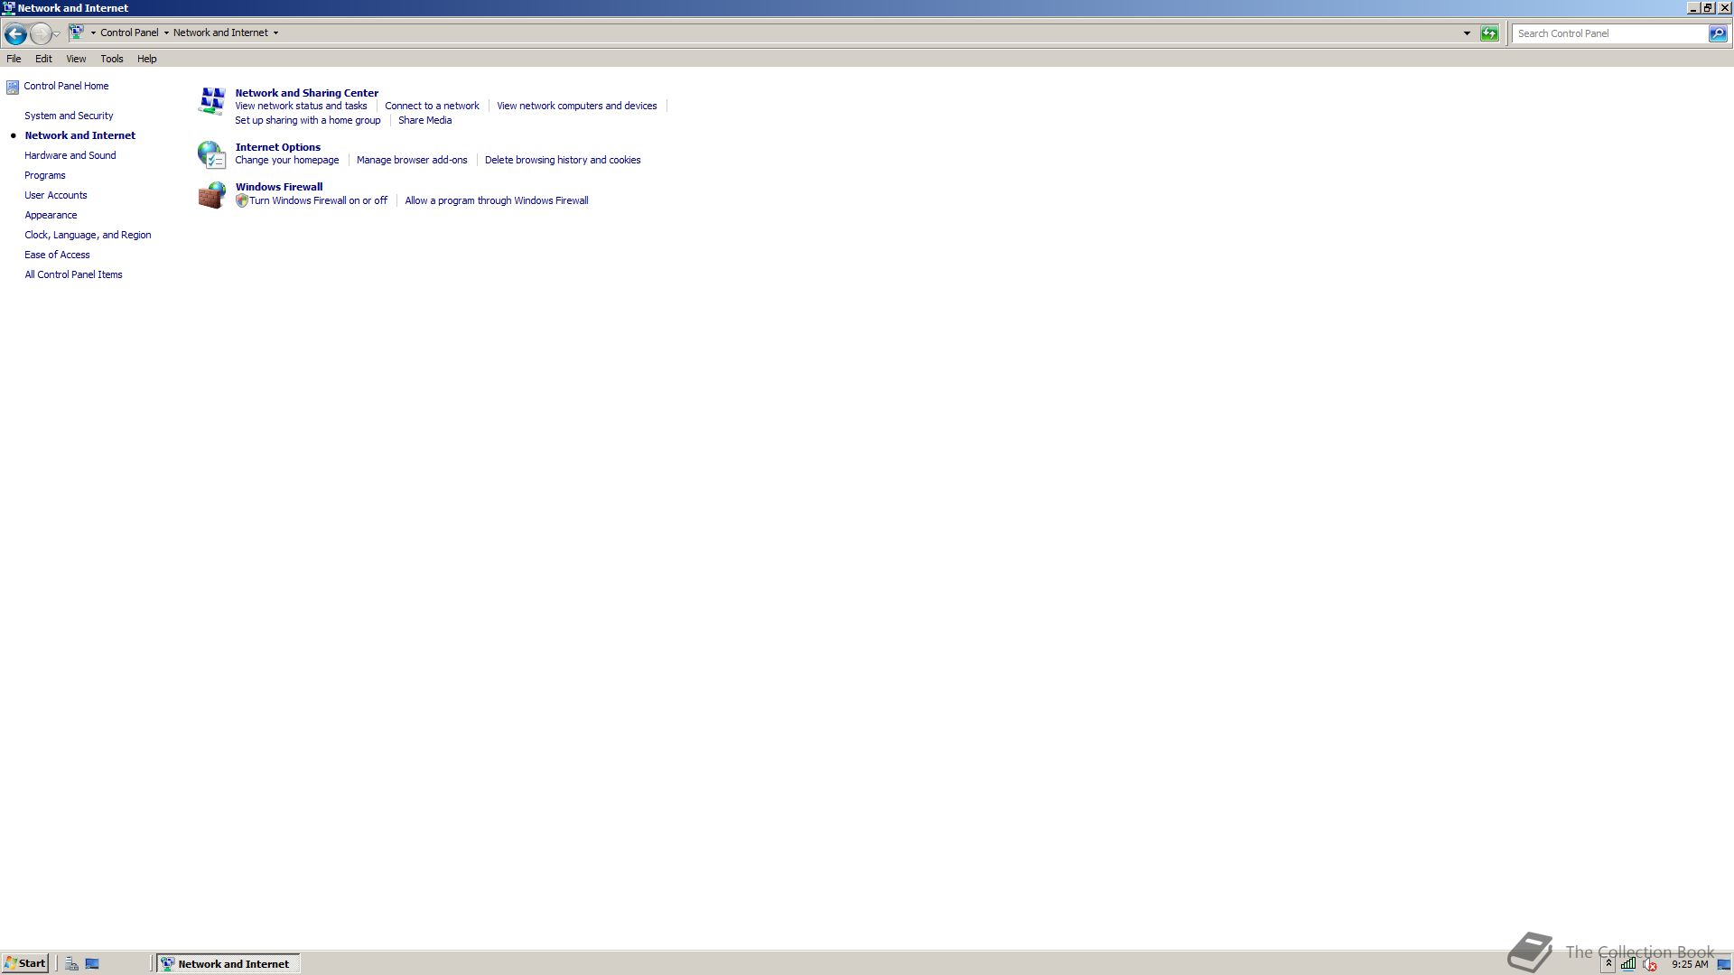
Task: Restore down the Control Panel window
Action: tap(1708, 8)
